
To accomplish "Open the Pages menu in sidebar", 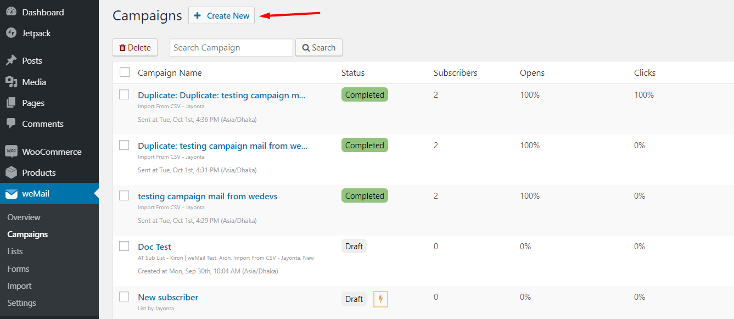I will click(33, 103).
